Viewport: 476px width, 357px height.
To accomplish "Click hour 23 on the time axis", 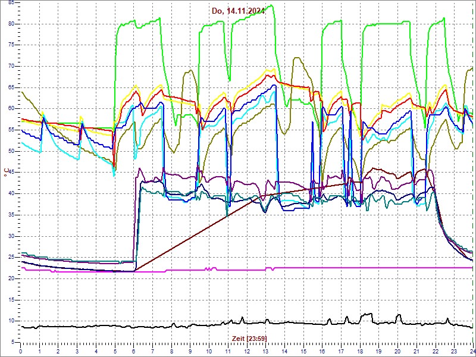I will (454, 351).
